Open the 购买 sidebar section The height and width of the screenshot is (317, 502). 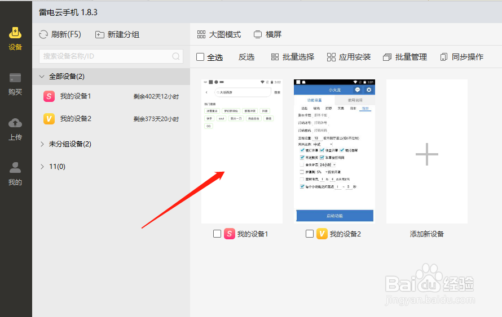(x=15, y=84)
